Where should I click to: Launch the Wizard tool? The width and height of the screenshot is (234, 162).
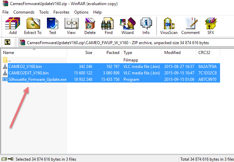coord(128,25)
